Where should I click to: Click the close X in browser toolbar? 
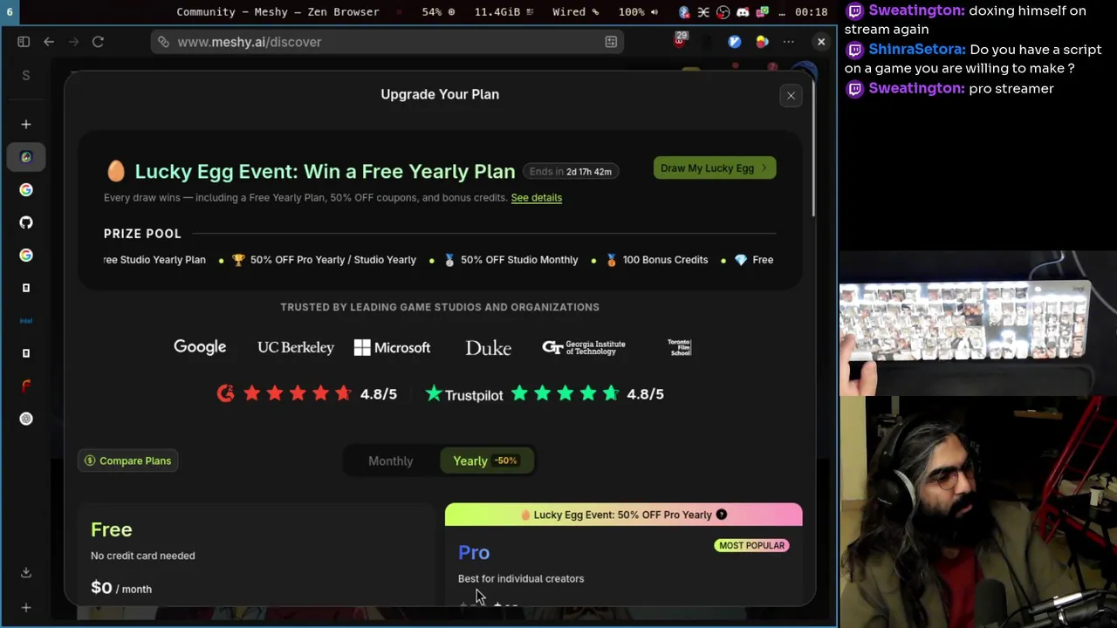(821, 42)
